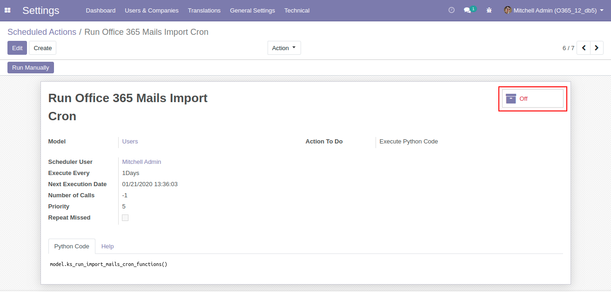Screen dimensions: 611x292
Task: Follow the Users model link
Action: (x=130, y=142)
